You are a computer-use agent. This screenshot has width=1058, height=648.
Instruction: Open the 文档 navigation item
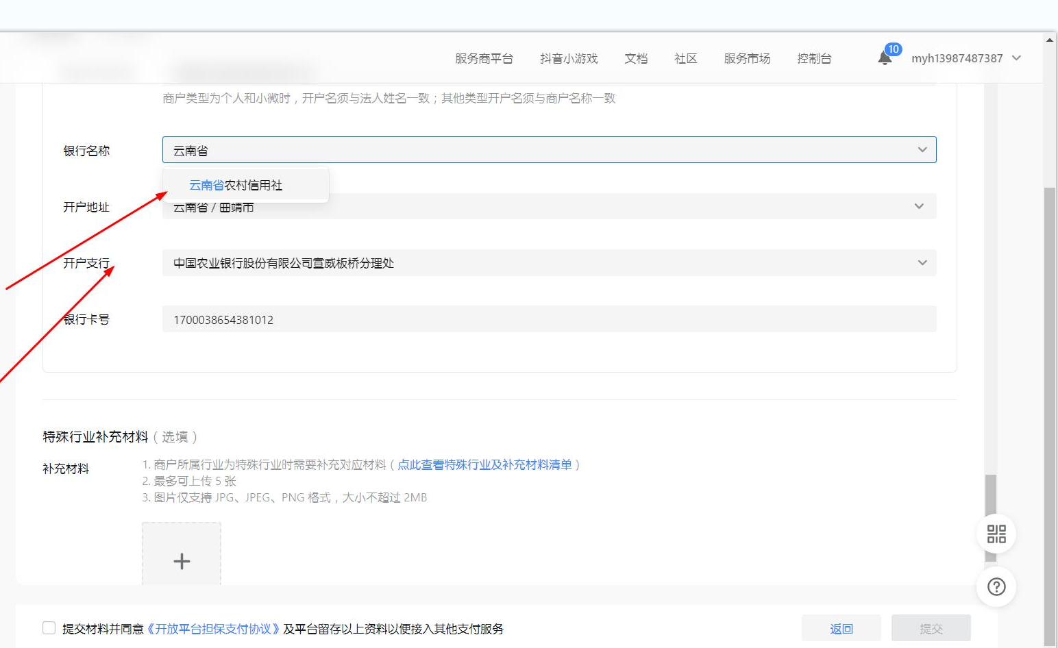(x=636, y=58)
